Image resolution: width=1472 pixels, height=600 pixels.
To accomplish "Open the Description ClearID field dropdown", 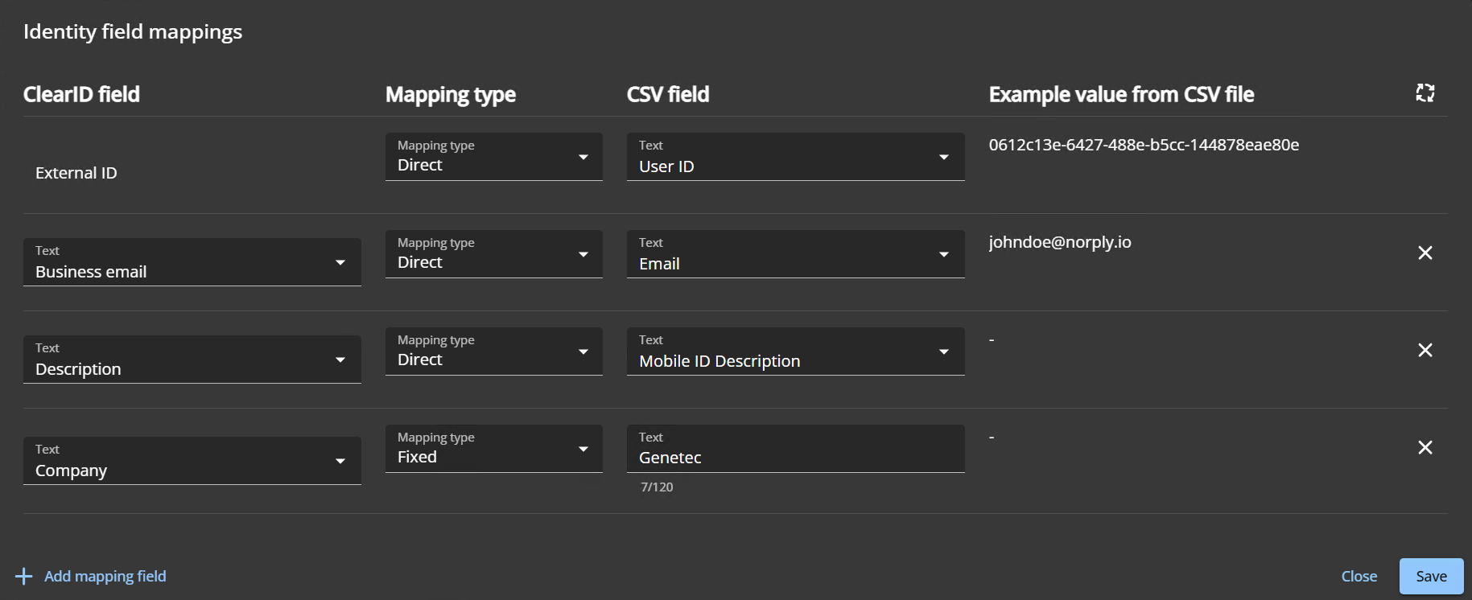I will tap(192, 360).
